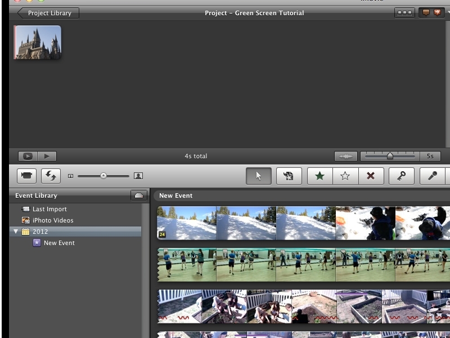Show chapter markers with orange arrow bubble
Screen dimensions: 450x338
tap(438, 12)
